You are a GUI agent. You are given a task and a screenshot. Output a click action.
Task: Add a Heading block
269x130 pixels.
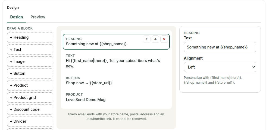coord(30,37)
